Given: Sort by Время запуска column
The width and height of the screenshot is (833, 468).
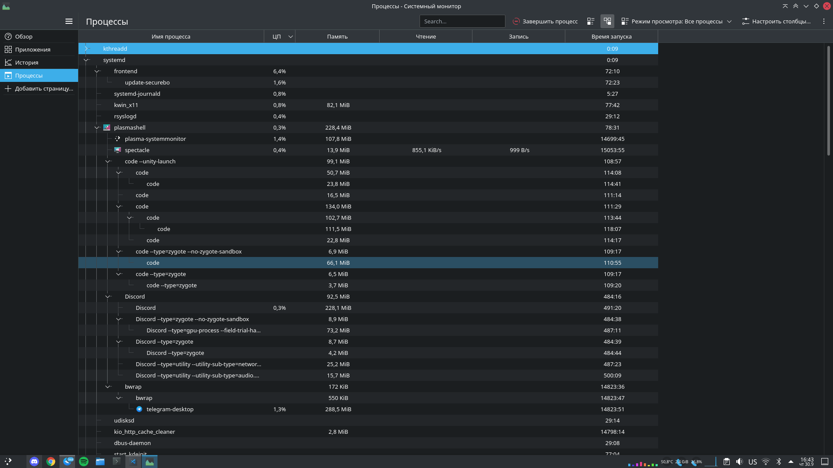Looking at the screenshot, I should click(611, 36).
